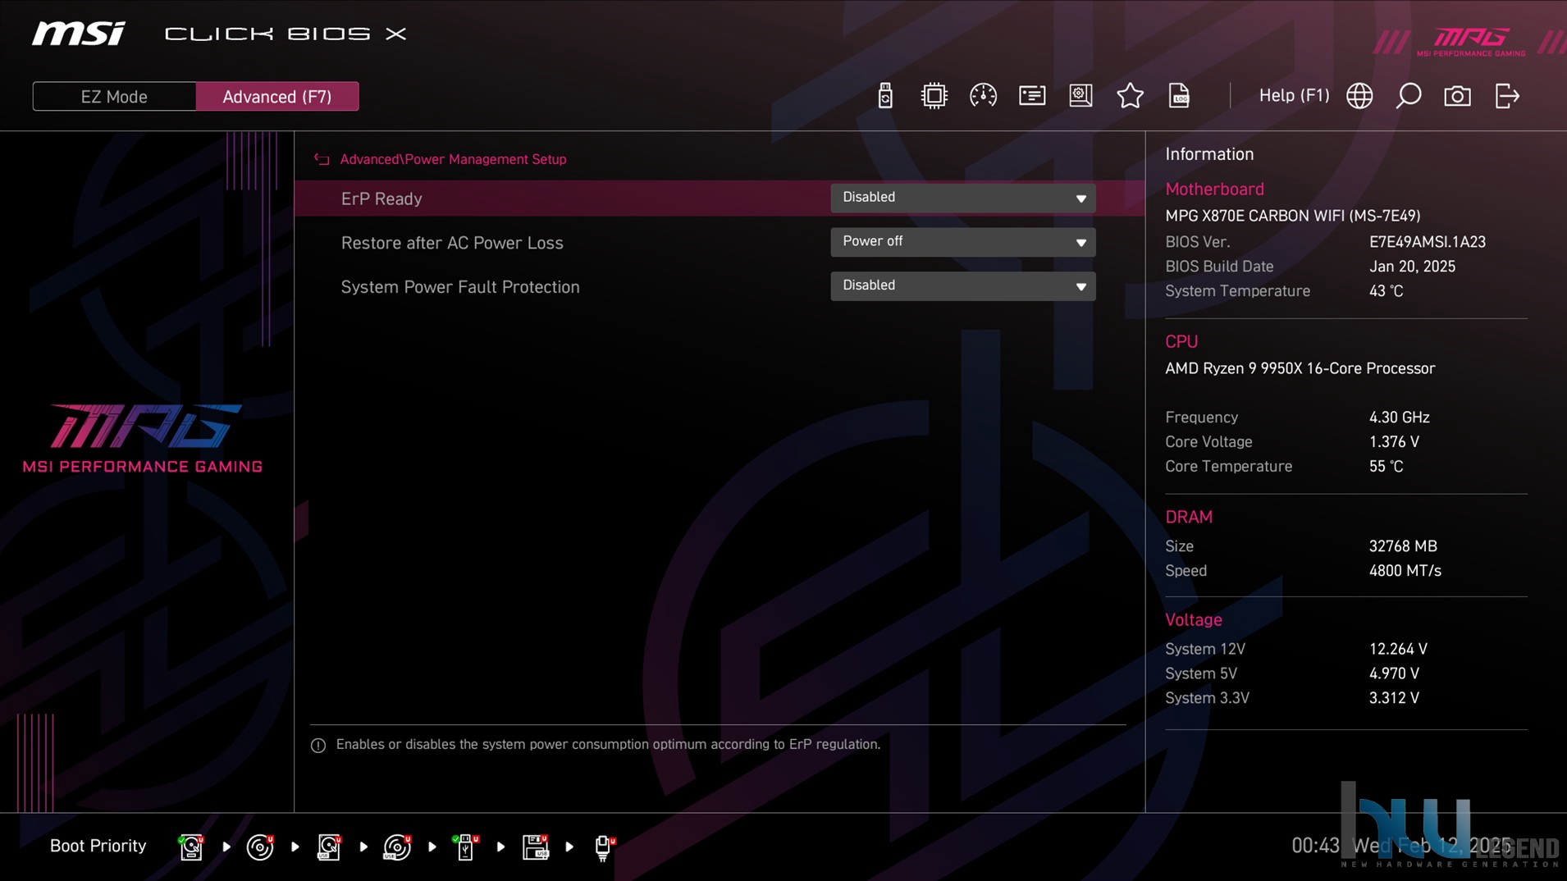Take a screenshot with the camera icon
Viewport: 1567px width, 881px height.
[1457, 96]
